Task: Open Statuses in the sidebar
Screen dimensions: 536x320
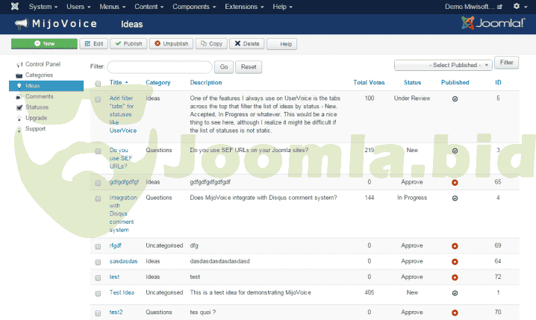Action: [x=38, y=107]
